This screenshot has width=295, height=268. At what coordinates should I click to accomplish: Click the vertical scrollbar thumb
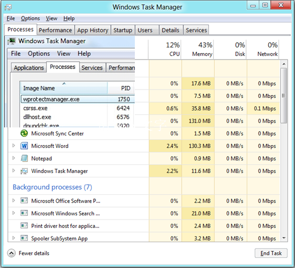284,96
